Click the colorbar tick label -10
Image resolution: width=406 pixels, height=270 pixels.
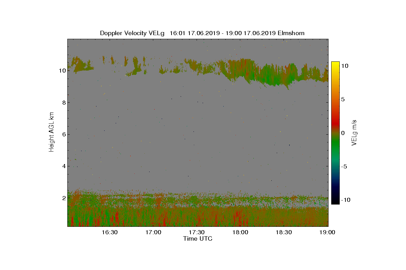point(345,200)
